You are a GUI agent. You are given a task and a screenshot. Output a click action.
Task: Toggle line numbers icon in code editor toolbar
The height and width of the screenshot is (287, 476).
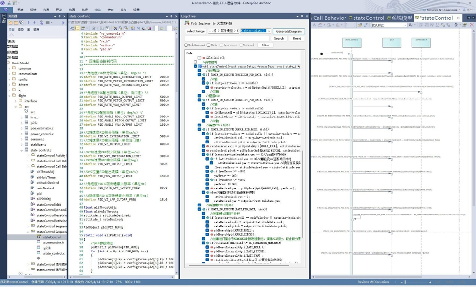[x=77, y=28]
